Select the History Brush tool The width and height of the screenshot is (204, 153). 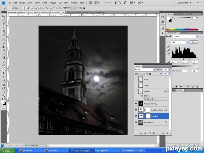tap(3, 50)
